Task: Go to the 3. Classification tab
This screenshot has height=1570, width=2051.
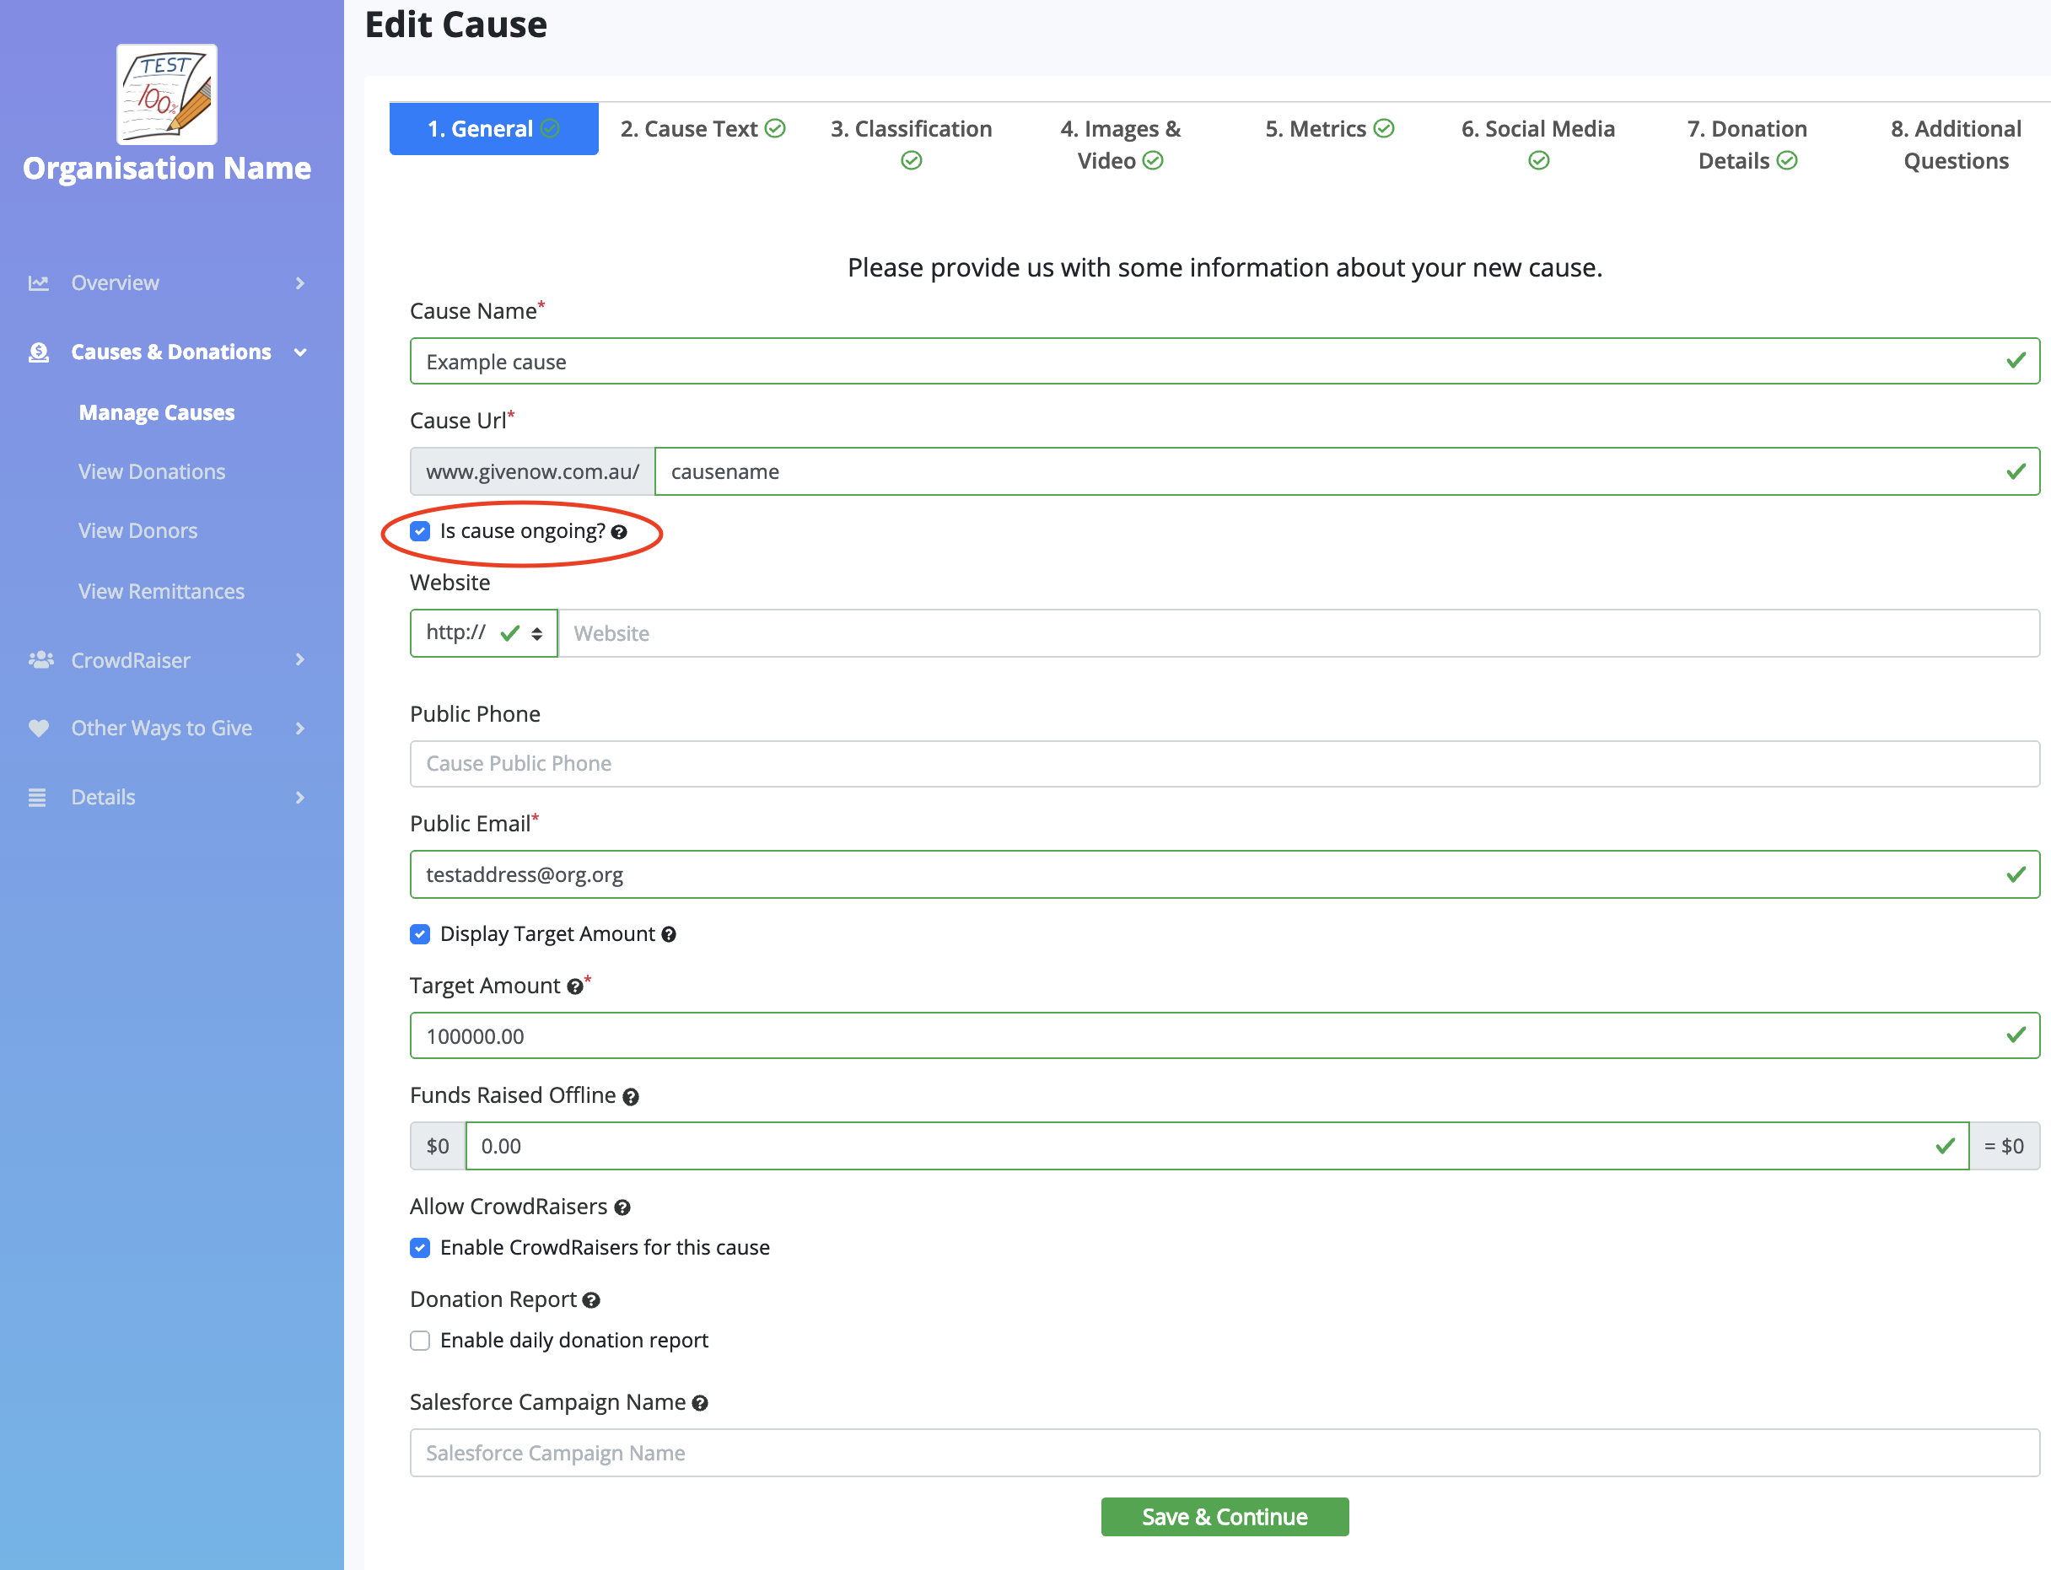Action: [912, 144]
